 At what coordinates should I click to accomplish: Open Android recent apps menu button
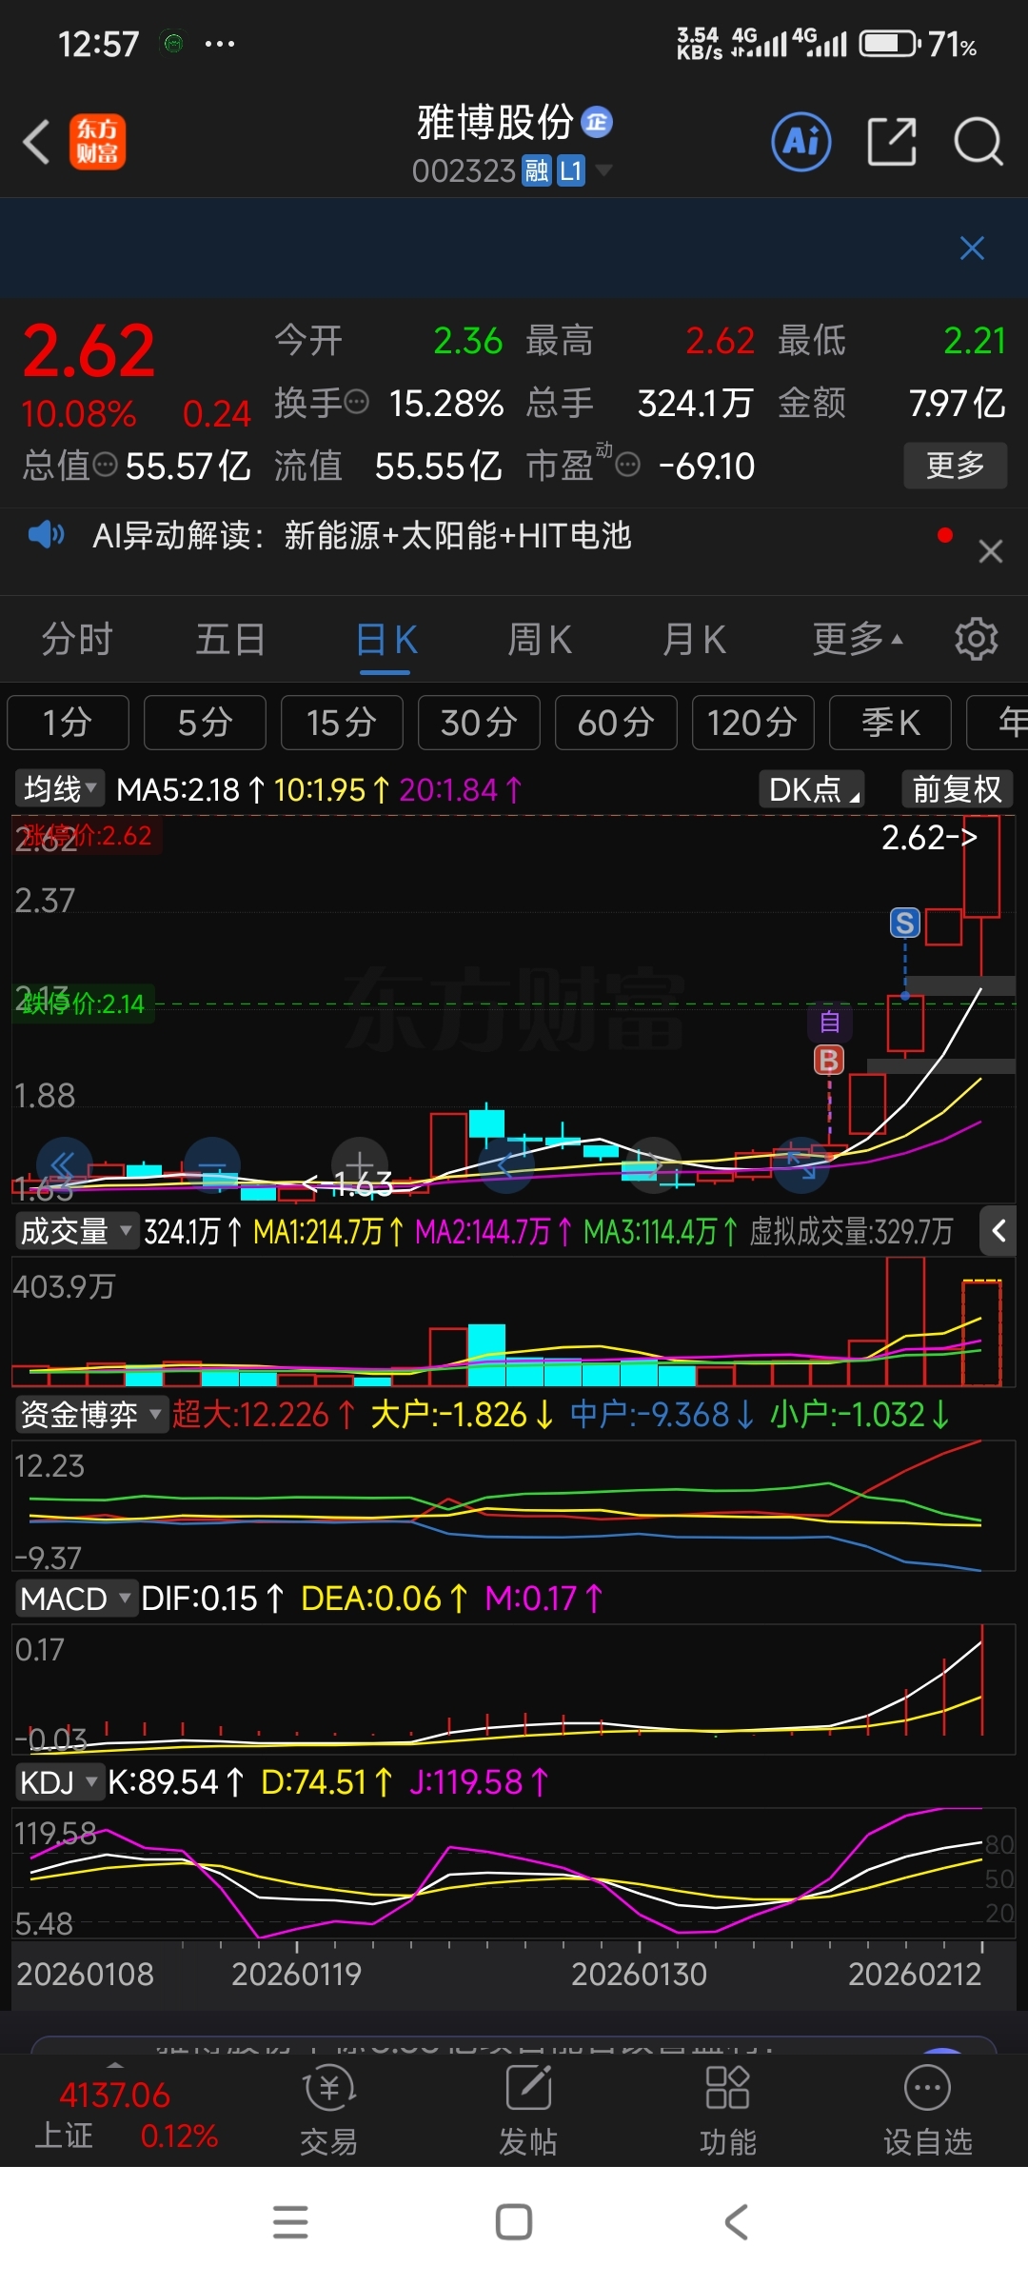pyautogui.click(x=290, y=2222)
